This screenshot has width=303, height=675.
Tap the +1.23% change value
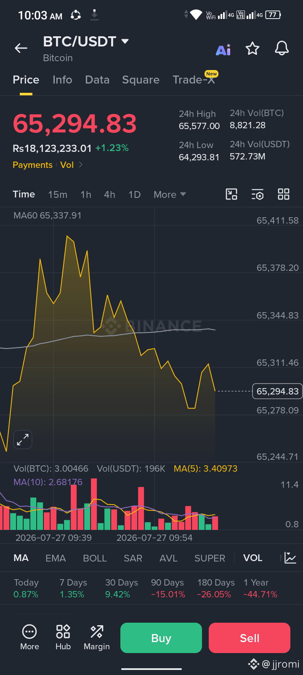click(112, 148)
